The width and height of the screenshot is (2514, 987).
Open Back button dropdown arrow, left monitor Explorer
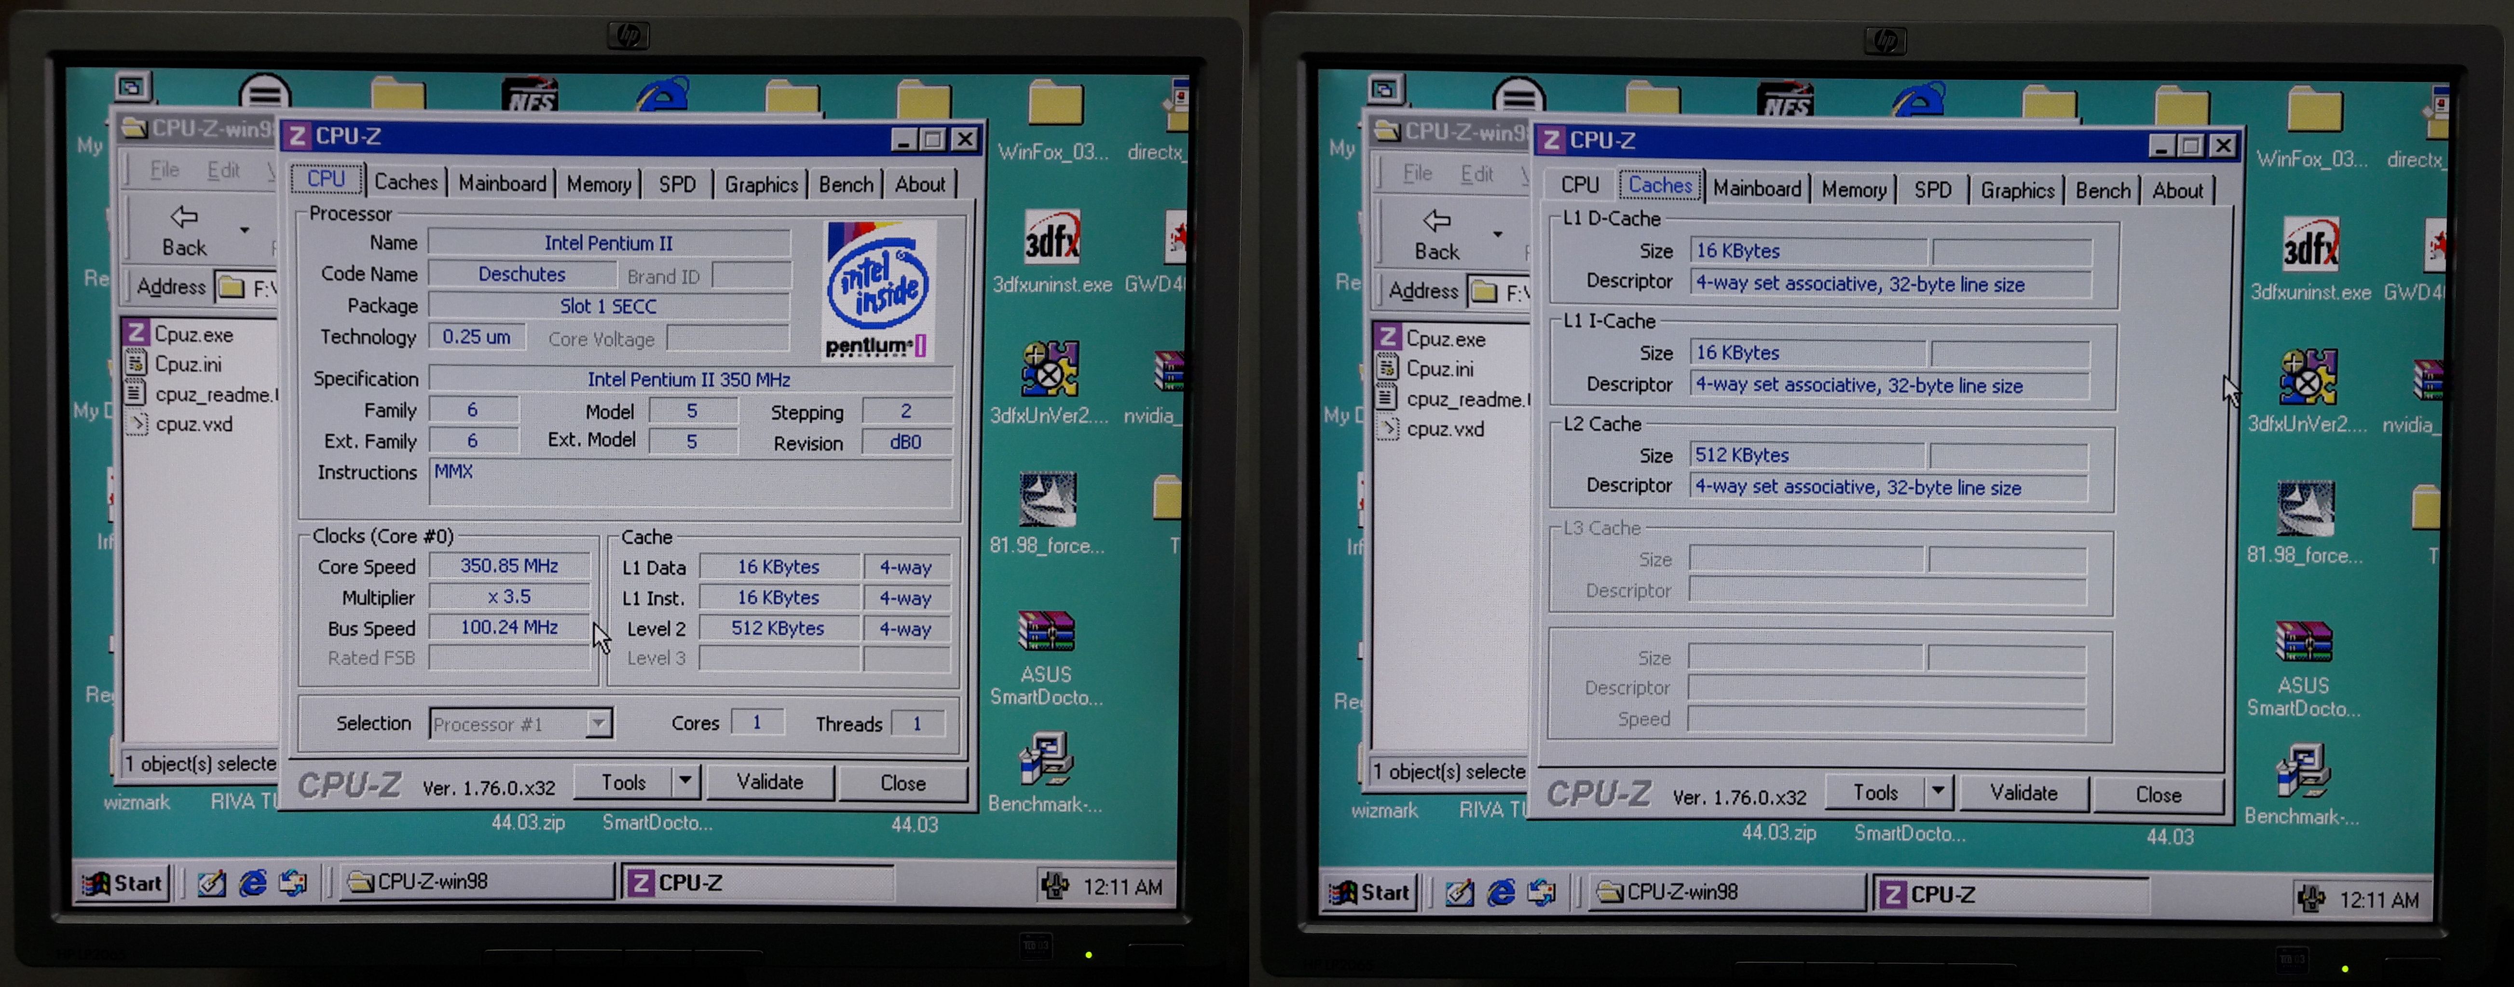click(x=245, y=231)
